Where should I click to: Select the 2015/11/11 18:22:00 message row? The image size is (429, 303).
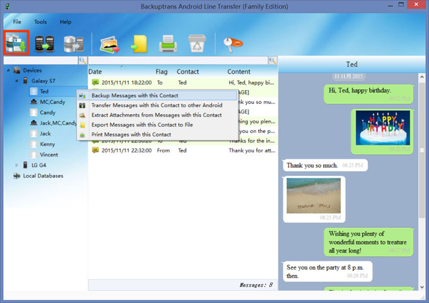[183, 83]
